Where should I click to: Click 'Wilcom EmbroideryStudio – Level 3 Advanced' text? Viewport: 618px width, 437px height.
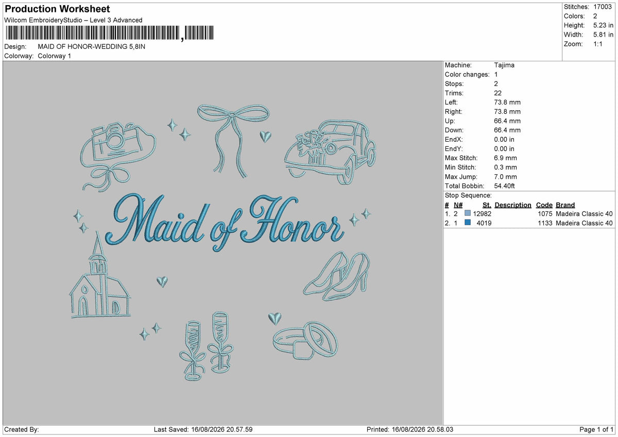(x=73, y=20)
